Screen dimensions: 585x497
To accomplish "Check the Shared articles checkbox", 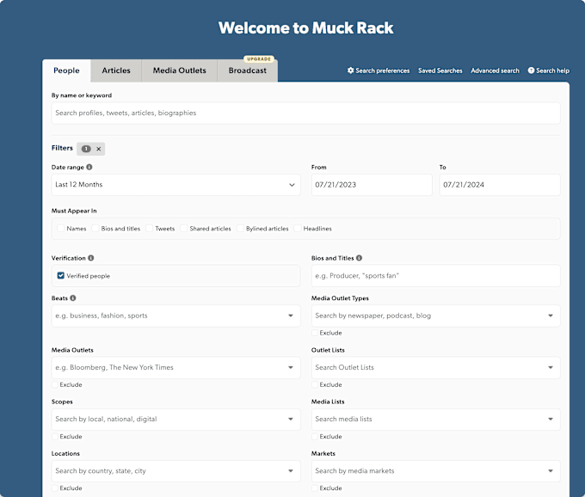I will pos(183,228).
